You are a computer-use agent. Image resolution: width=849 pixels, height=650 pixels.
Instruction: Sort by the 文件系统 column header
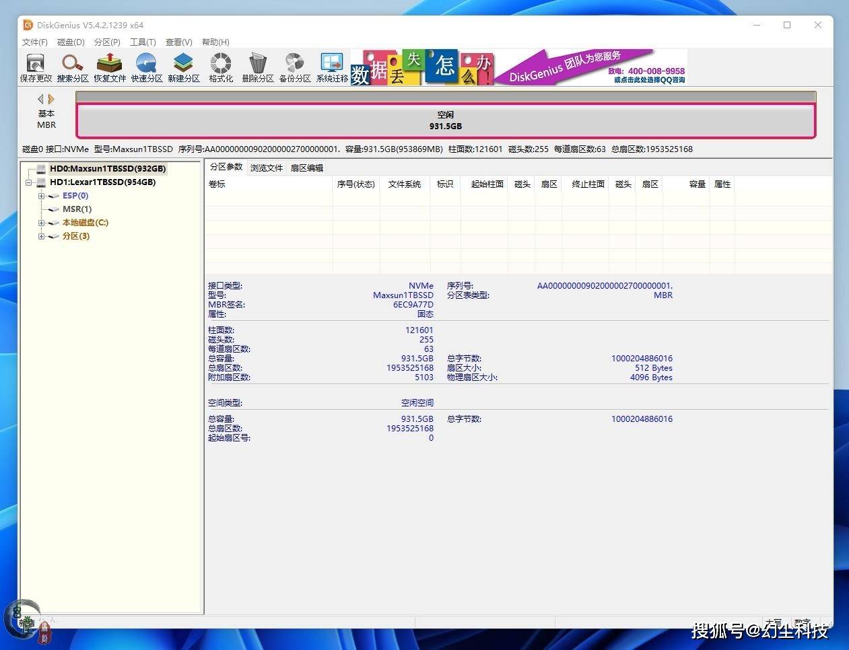click(405, 184)
